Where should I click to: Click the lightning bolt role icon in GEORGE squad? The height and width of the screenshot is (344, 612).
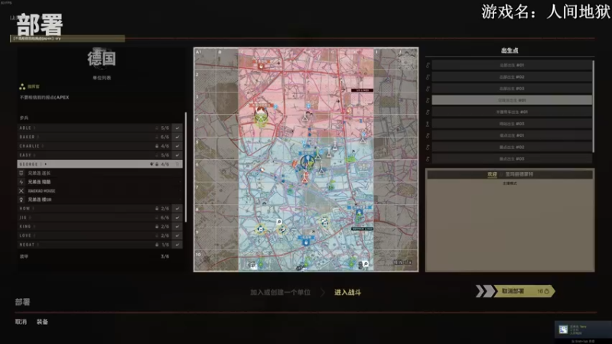pyautogui.click(x=21, y=182)
